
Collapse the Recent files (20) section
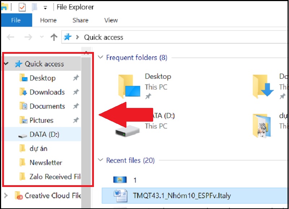click(x=100, y=160)
